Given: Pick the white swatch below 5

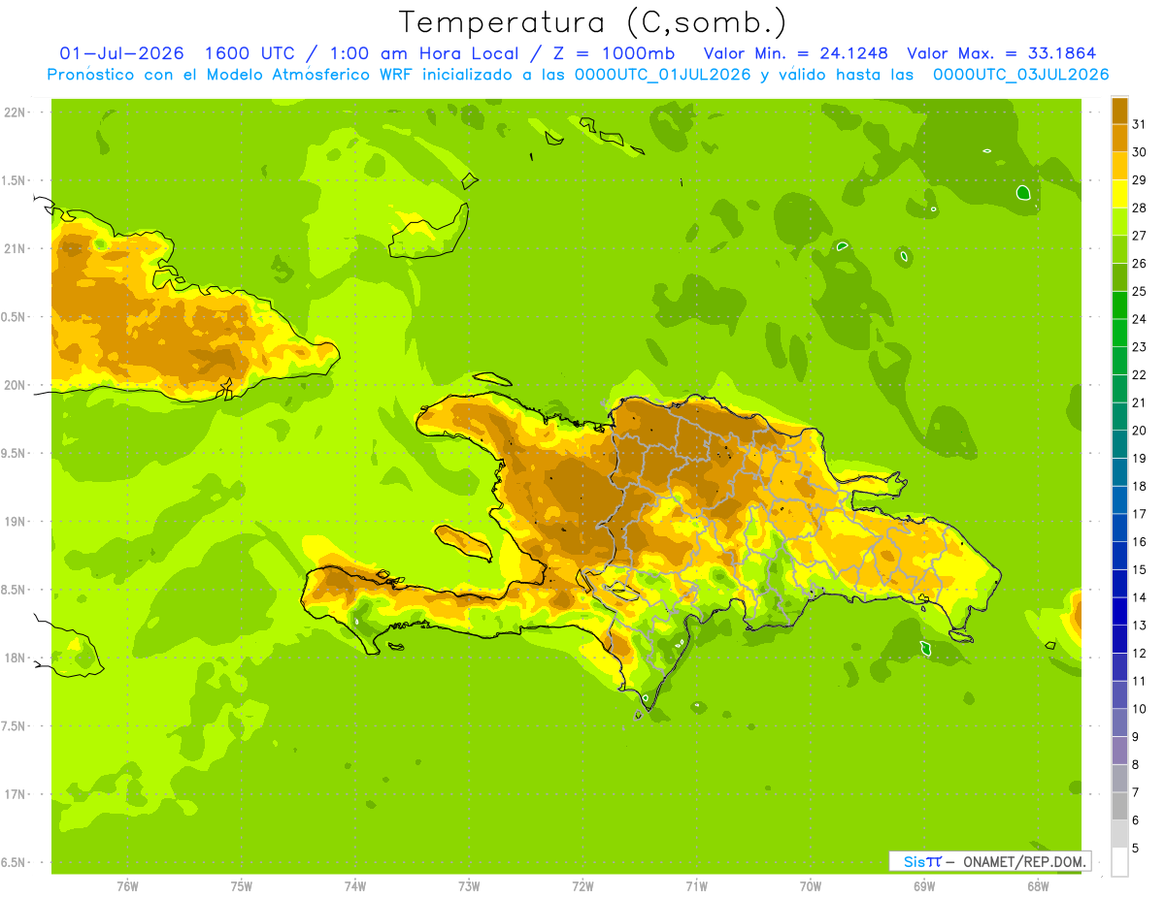Looking at the screenshot, I should (1119, 862).
